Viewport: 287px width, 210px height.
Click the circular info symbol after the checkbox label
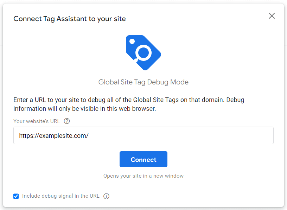(106, 196)
